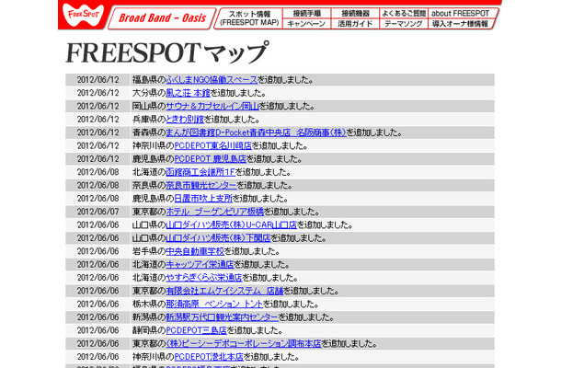Screen dimensions: 561x368
Task: Open the キャッツアイ栄通店 link
Action: click(x=200, y=265)
